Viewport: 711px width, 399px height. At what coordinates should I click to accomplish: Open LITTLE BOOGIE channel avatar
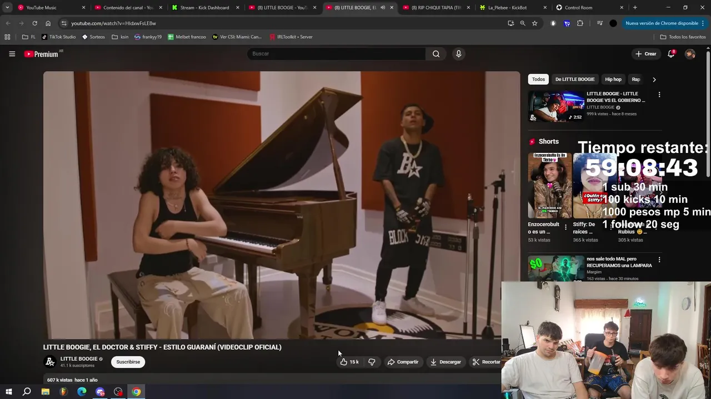(50, 362)
